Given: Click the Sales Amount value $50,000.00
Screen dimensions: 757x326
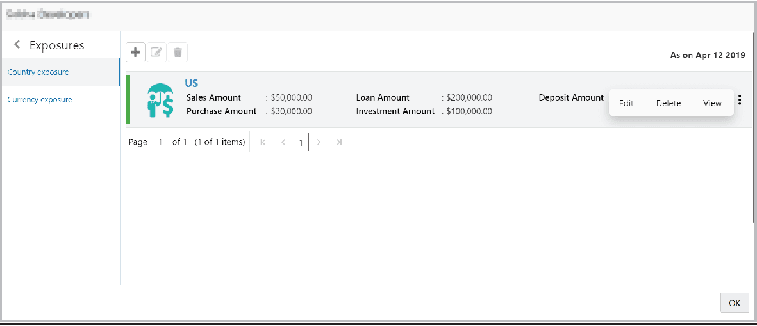Looking at the screenshot, I should [x=291, y=97].
